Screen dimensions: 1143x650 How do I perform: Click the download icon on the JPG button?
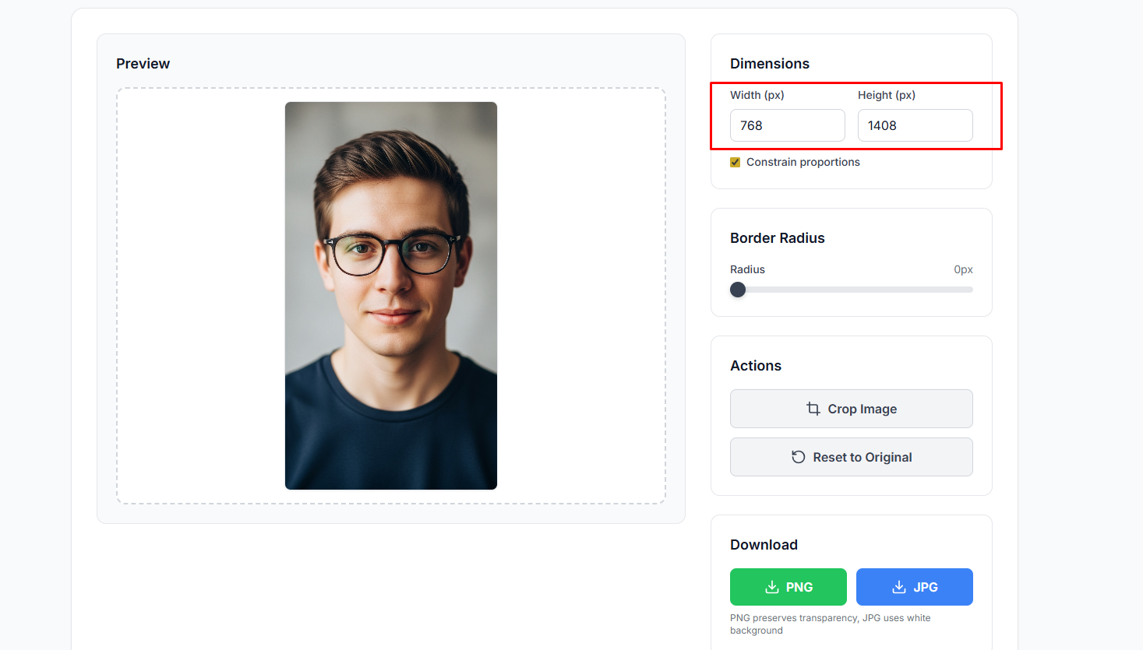coord(899,587)
